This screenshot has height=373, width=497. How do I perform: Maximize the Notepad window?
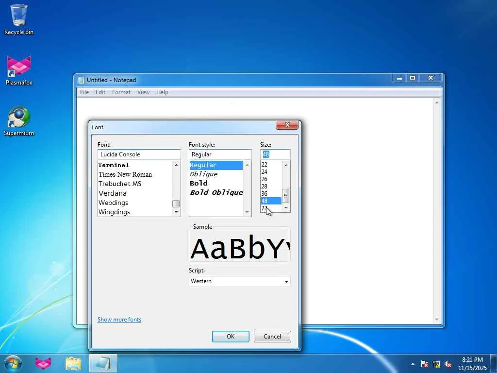(413, 78)
